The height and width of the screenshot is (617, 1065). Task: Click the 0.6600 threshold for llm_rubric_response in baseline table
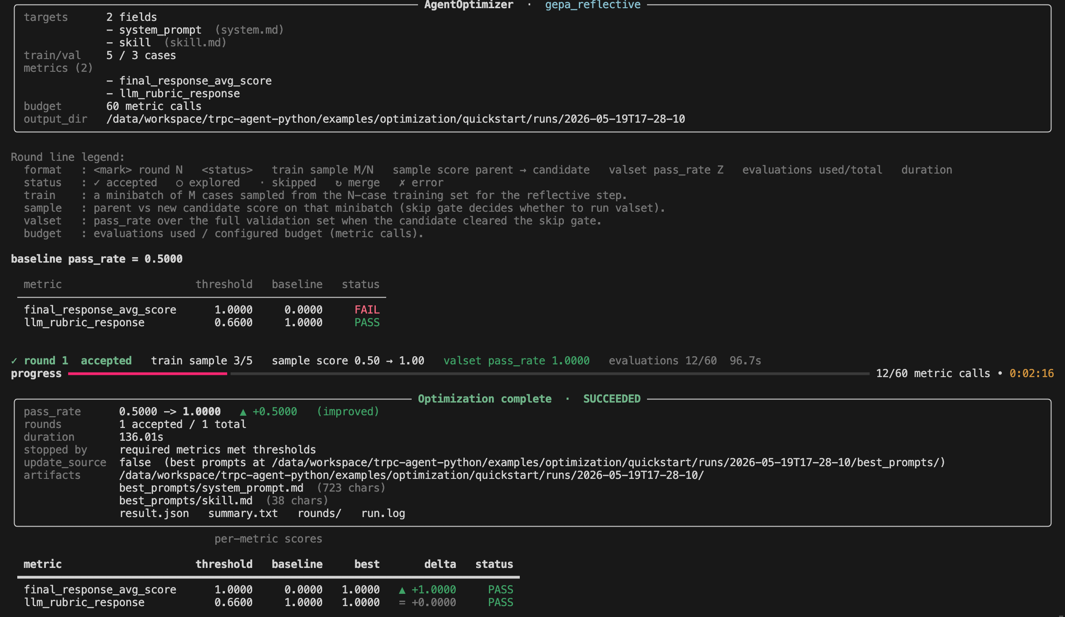coord(234,323)
